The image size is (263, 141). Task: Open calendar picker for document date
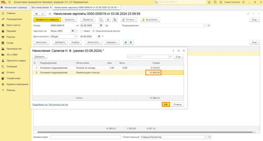101,26
